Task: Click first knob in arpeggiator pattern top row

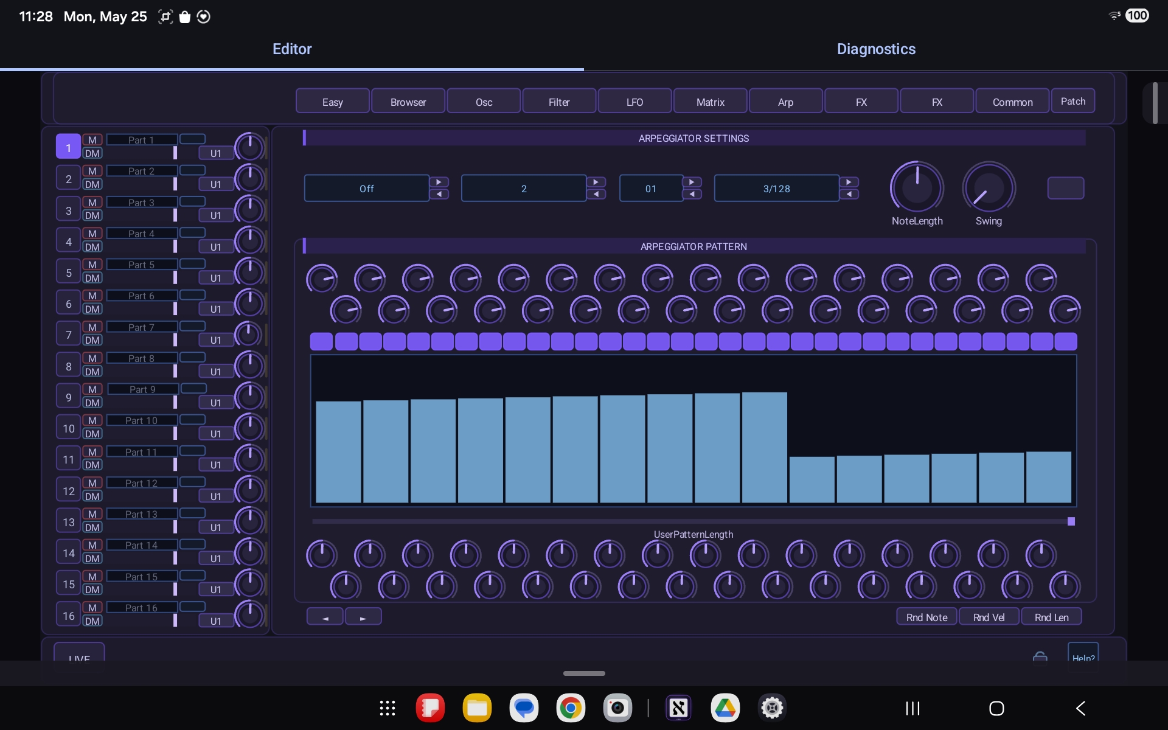Action: (321, 279)
